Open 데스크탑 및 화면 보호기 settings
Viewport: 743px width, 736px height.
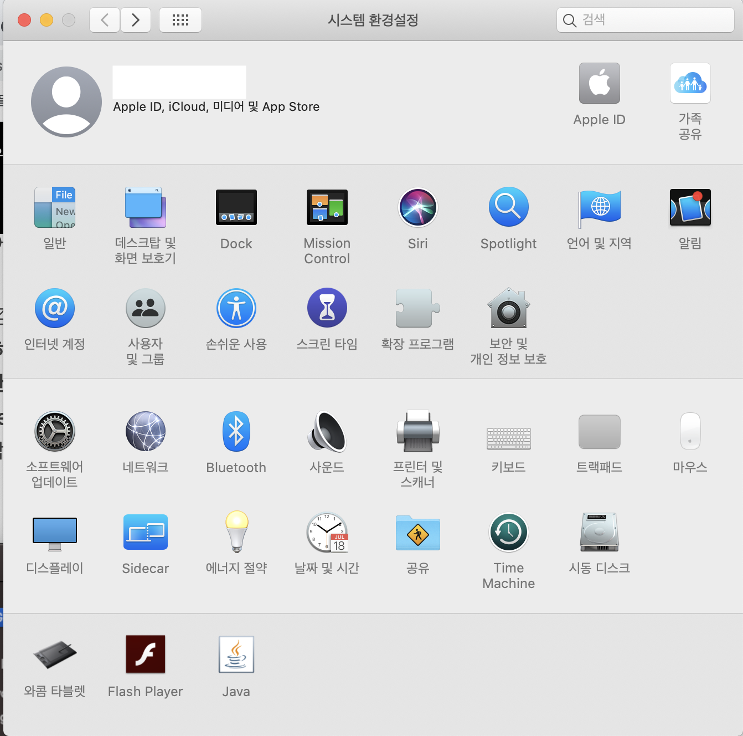[x=145, y=208]
